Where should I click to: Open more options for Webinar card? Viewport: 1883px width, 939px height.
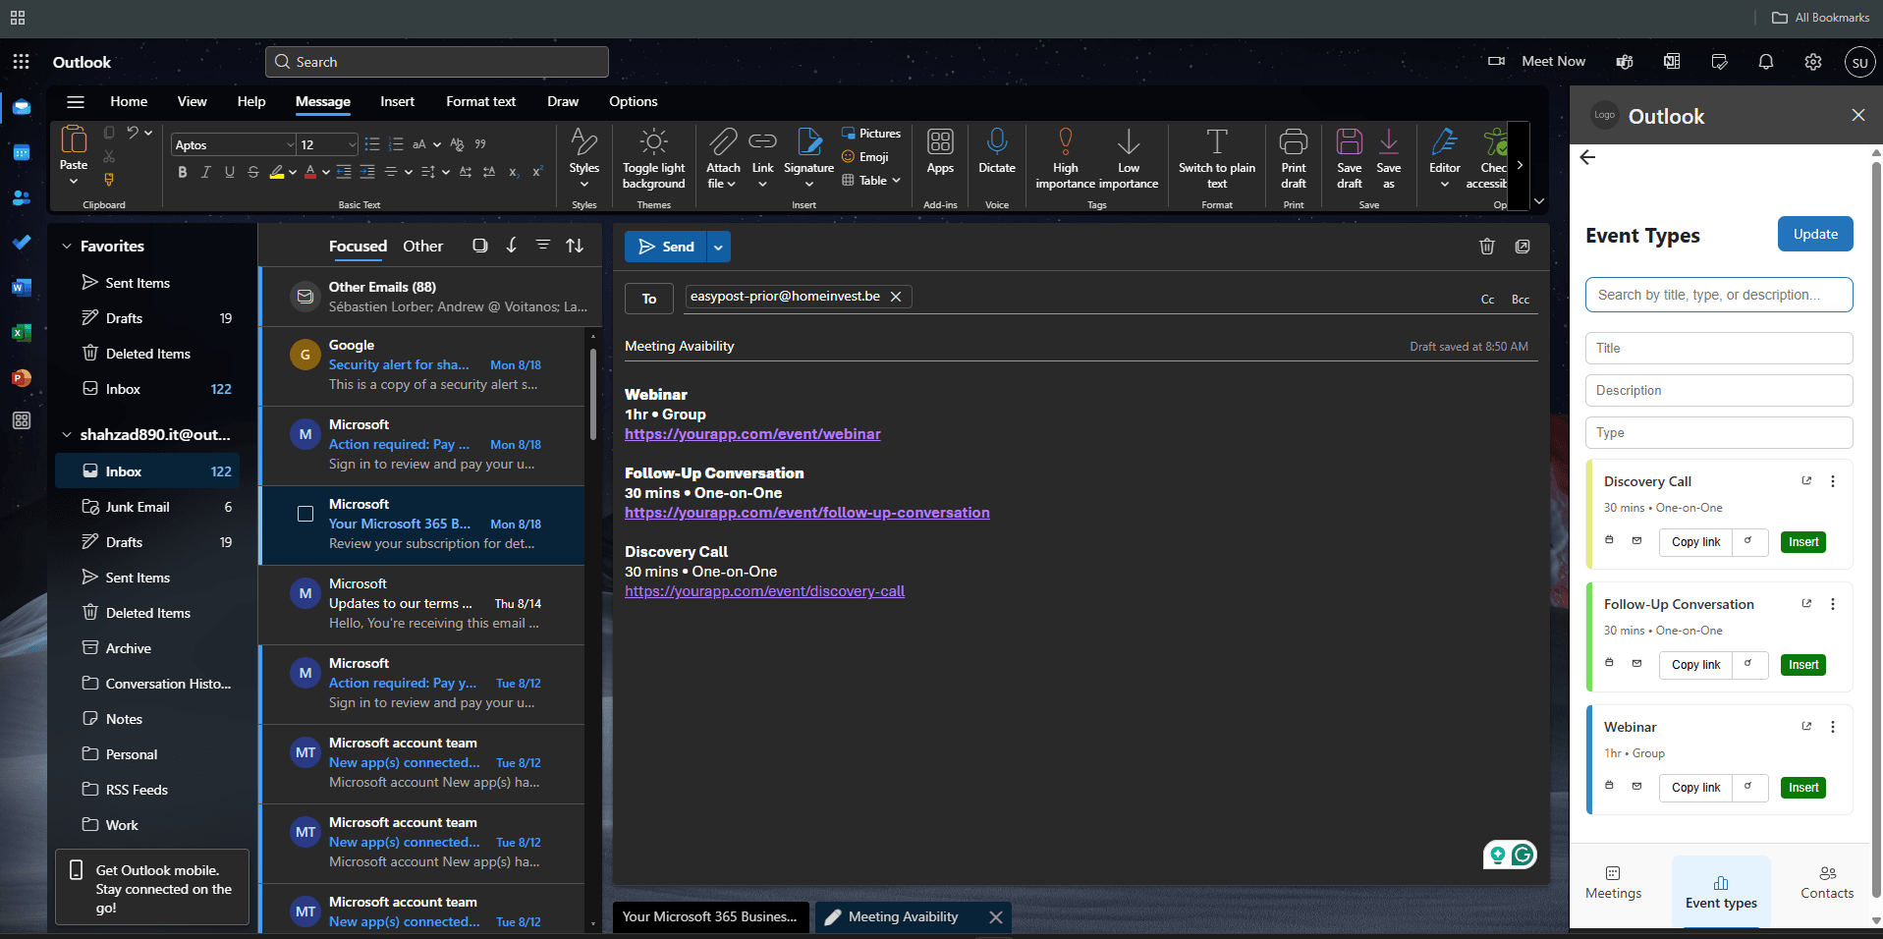pyautogui.click(x=1833, y=727)
